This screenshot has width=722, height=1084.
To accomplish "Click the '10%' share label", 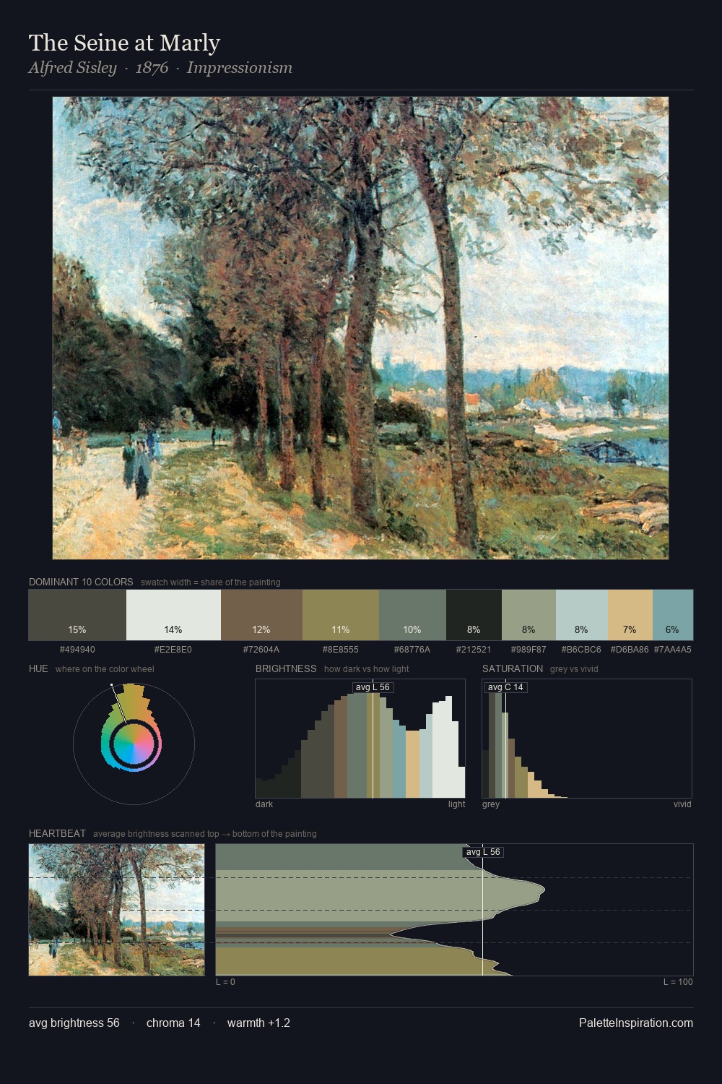I will tap(412, 629).
